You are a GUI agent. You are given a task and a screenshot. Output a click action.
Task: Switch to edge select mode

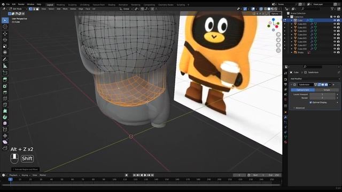[x=34, y=9]
